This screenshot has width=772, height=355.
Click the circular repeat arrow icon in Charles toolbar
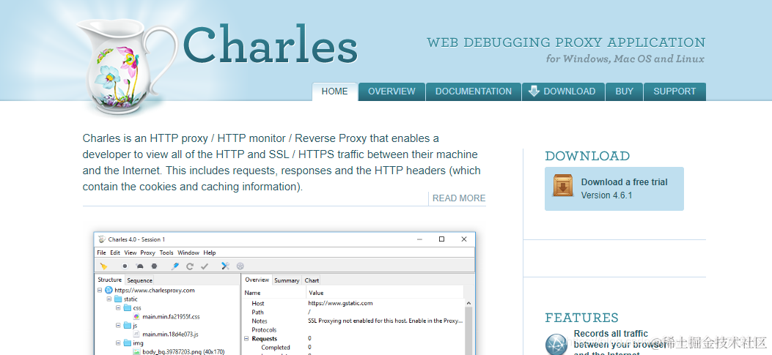(x=190, y=266)
